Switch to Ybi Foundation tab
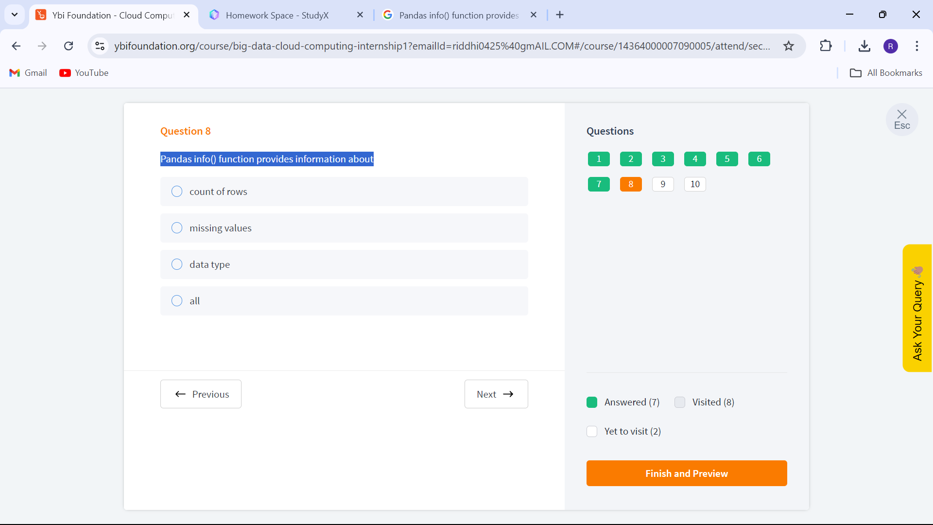The height and width of the screenshot is (525, 933). [x=113, y=15]
